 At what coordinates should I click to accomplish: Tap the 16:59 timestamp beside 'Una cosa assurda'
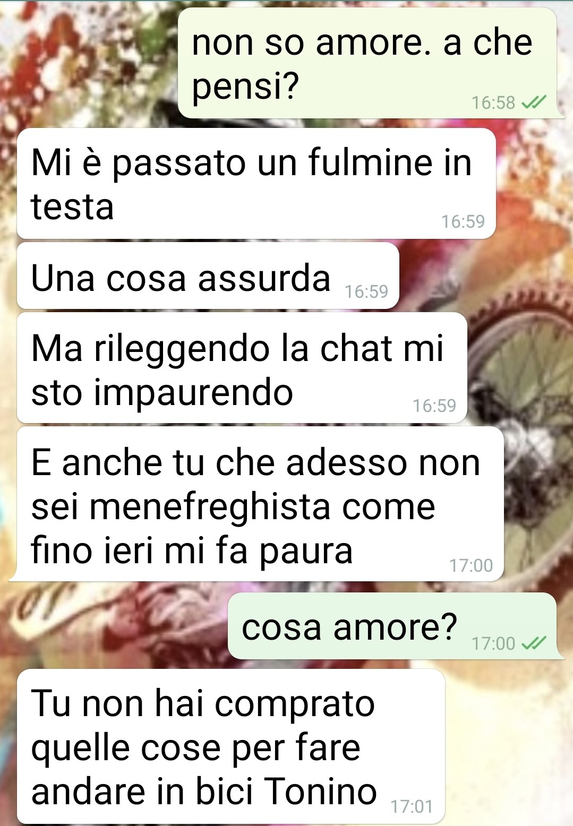(x=366, y=291)
